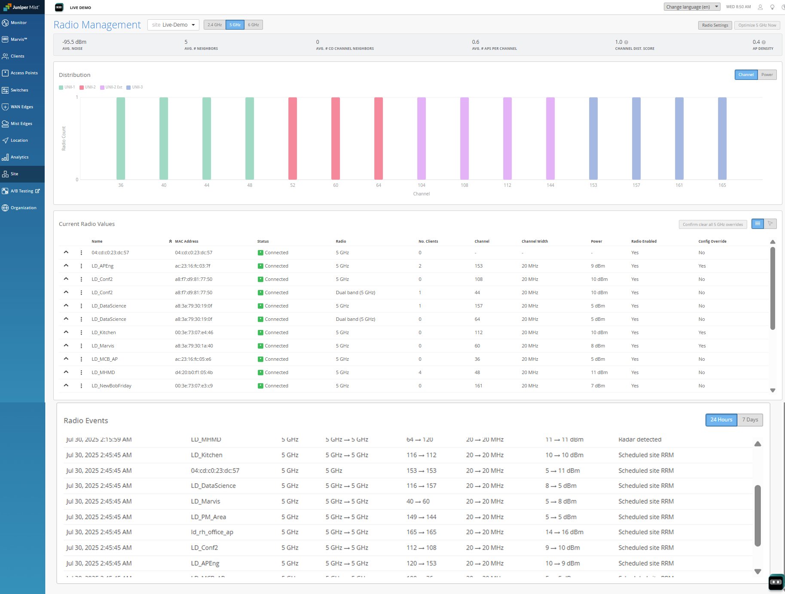Click the user account icon in header

point(760,7)
